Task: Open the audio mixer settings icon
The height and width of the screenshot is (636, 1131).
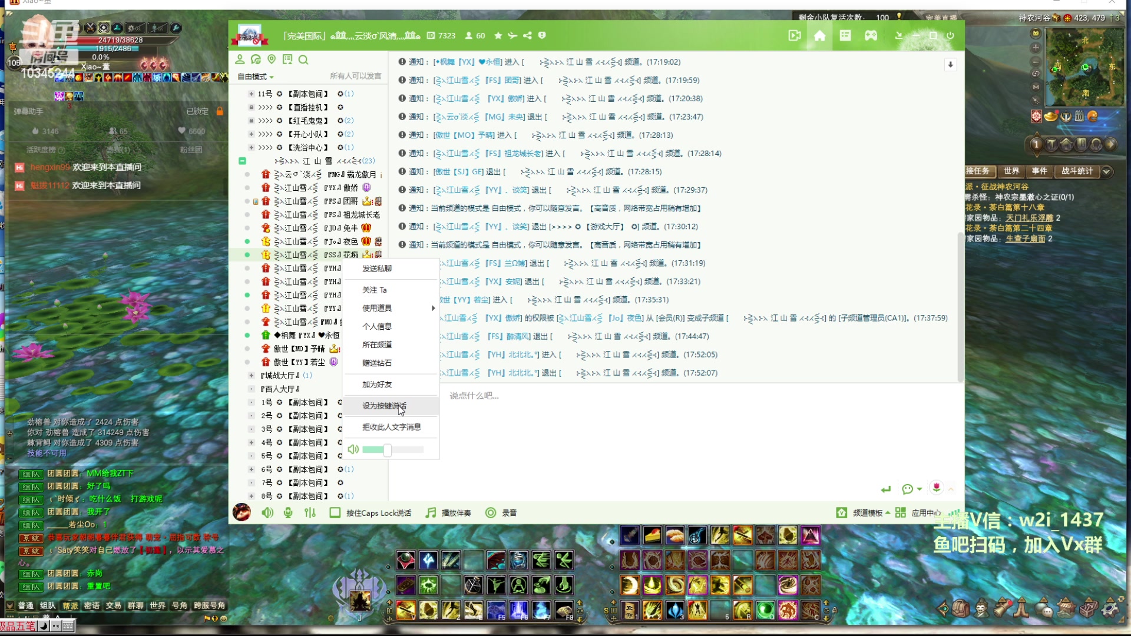Action: [x=310, y=513]
